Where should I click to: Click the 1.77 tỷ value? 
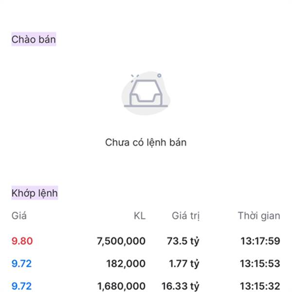[184, 264]
